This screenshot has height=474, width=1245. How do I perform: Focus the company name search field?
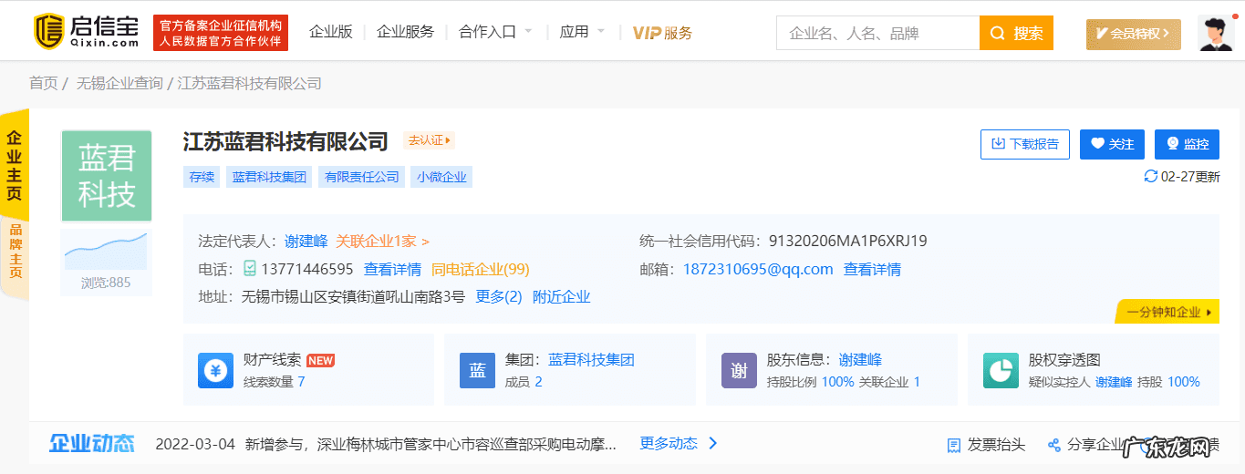point(877,33)
